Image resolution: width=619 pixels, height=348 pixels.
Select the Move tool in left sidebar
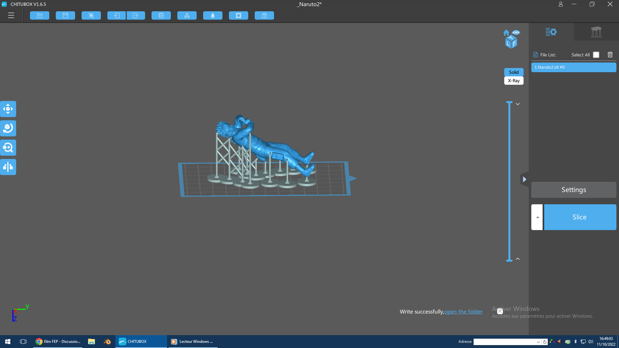point(8,109)
